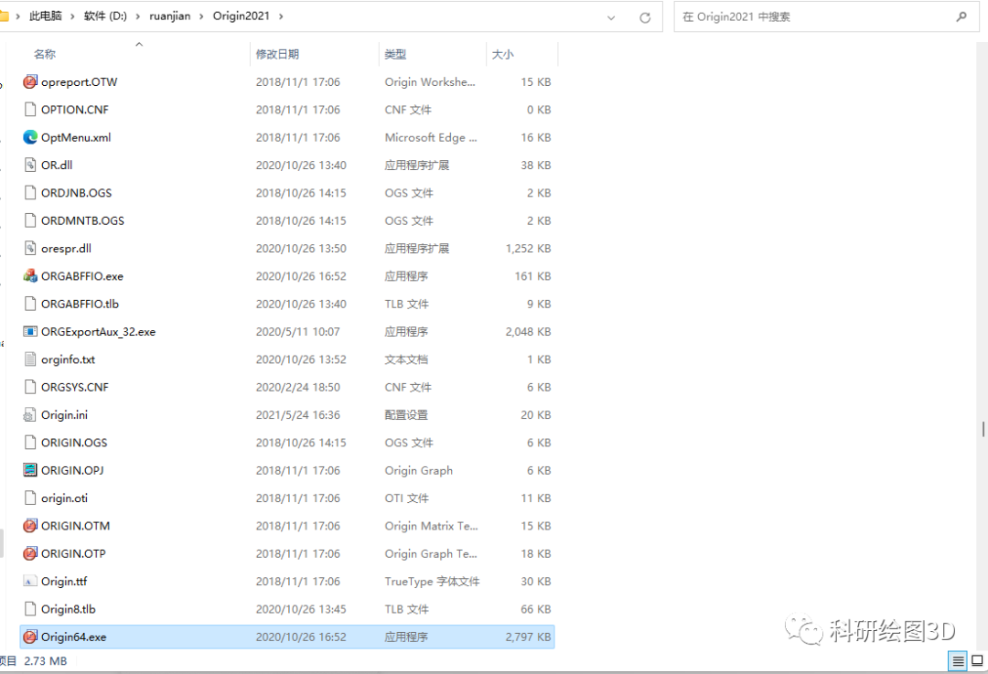Click the search magnifier icon
This screenshot has width=988, height=674.
[x=961, y=16]
